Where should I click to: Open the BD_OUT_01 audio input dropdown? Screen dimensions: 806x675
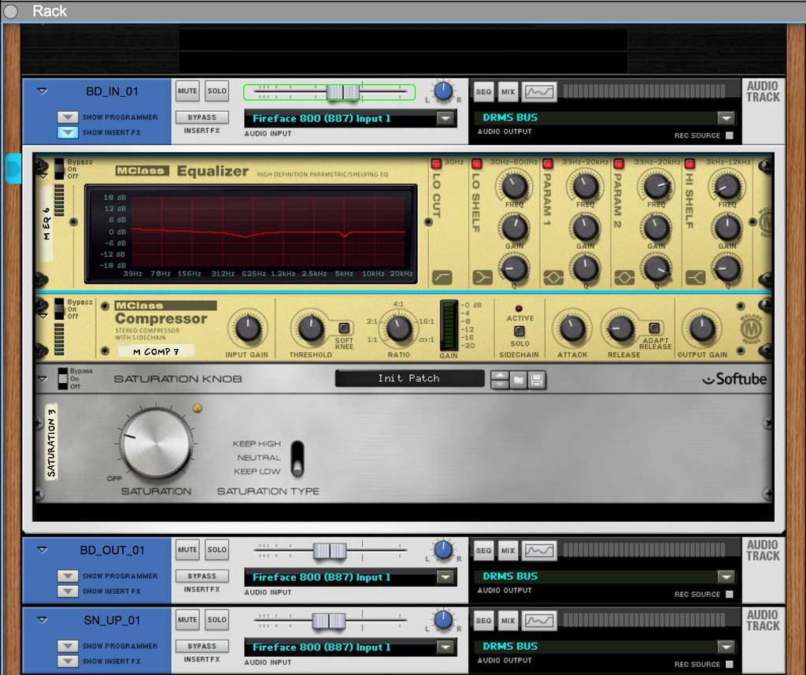point(446,577)
